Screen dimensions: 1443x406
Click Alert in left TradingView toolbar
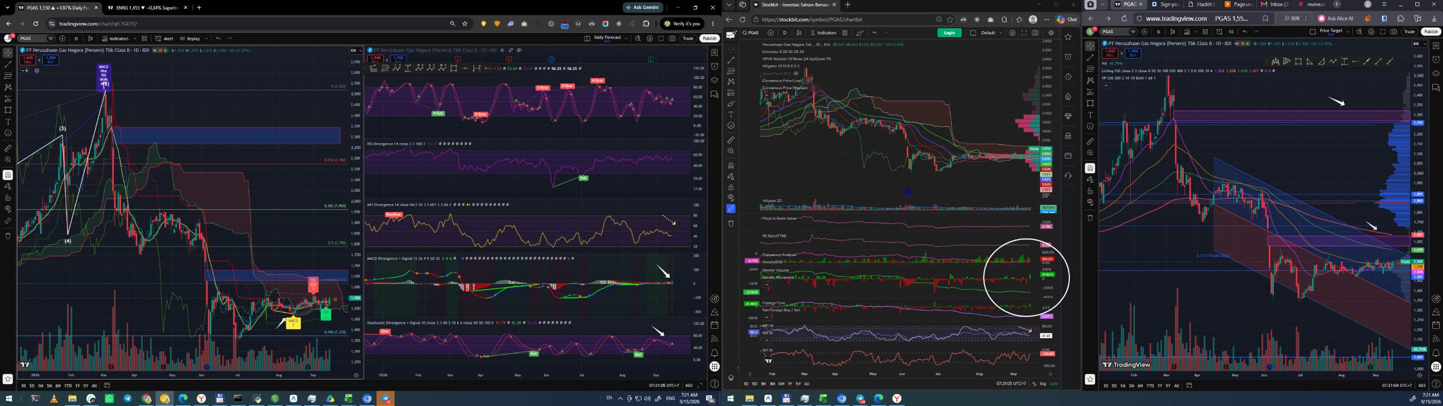pos(165,38)
